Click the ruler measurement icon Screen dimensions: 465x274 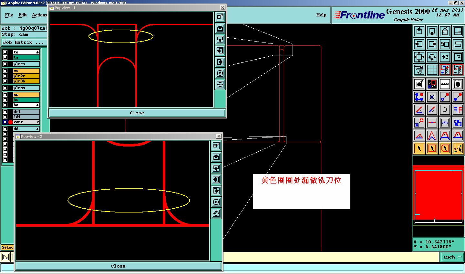pos(445,84)
